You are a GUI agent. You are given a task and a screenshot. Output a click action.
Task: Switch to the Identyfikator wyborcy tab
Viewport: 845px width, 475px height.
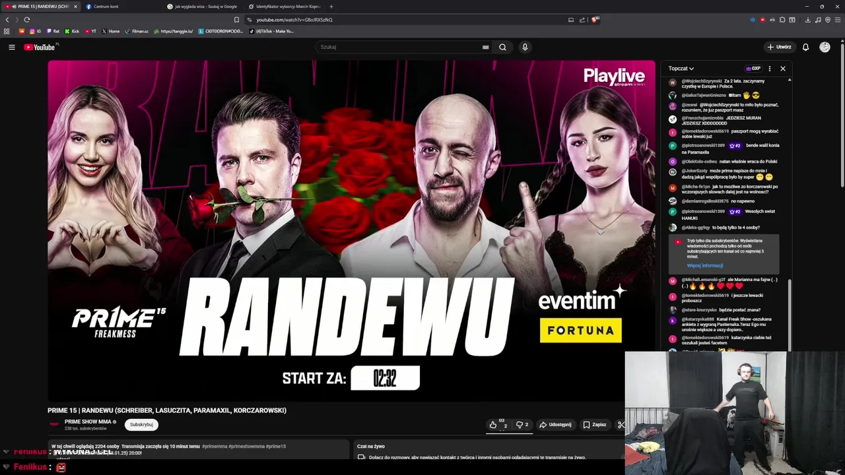[x=284, y=7]
